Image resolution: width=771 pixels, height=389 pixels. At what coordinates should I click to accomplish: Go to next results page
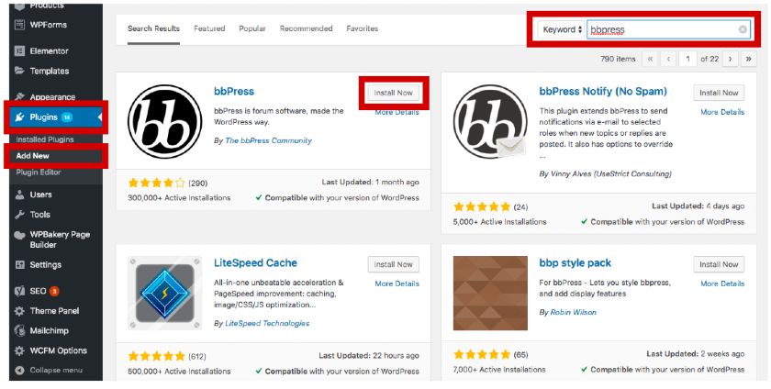(x=731, y=59)
